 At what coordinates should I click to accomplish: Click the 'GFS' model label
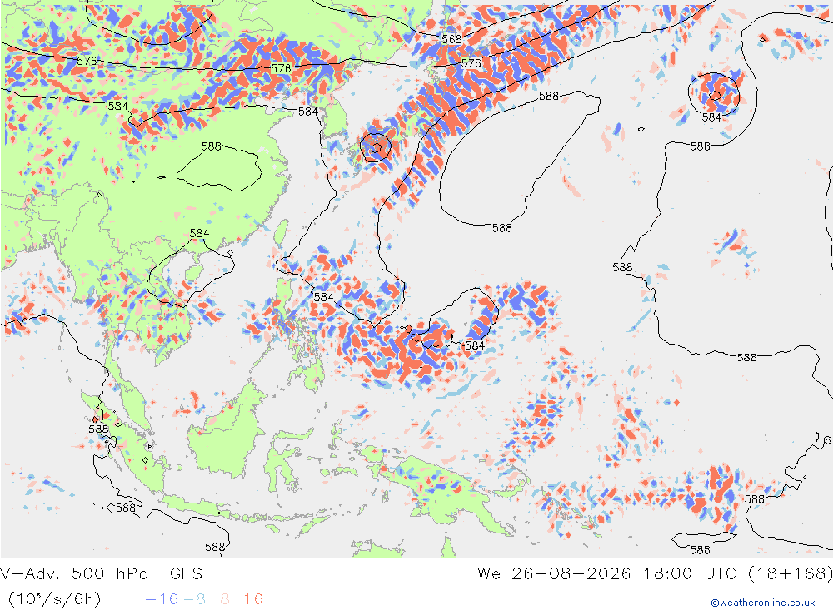(x=187, y=574)
